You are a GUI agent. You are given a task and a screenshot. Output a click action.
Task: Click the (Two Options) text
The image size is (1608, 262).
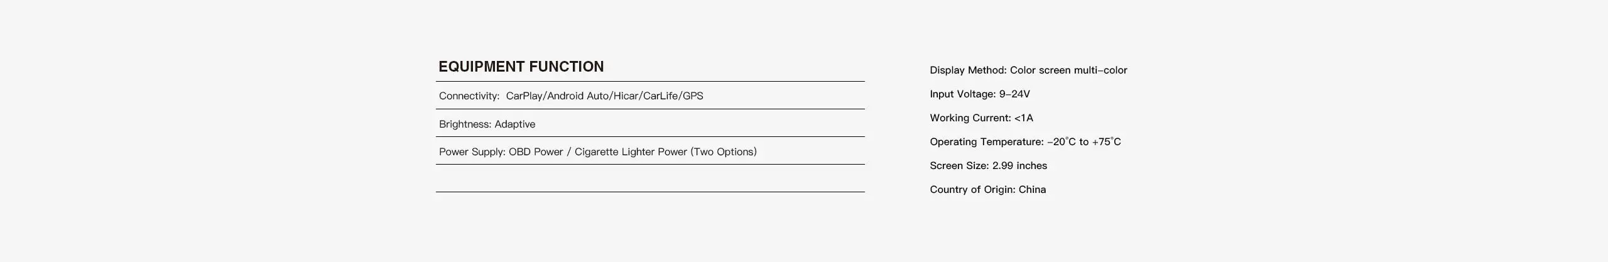tap(724, 152)
